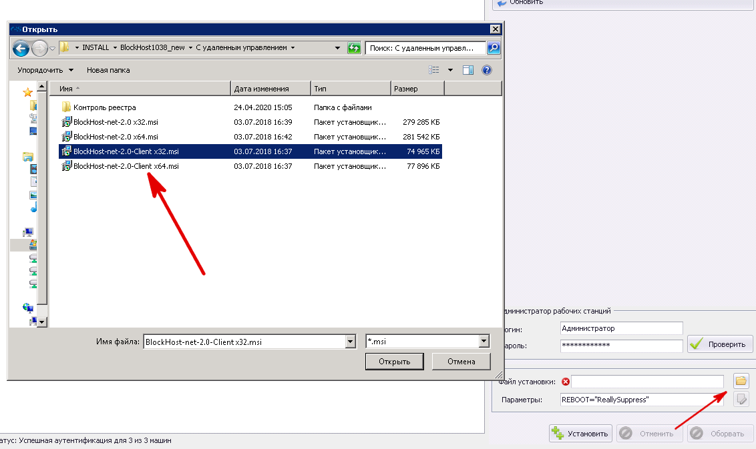Select the Computer icon in navigation pane
Viewport: 756px width, 449px height.
28,232
